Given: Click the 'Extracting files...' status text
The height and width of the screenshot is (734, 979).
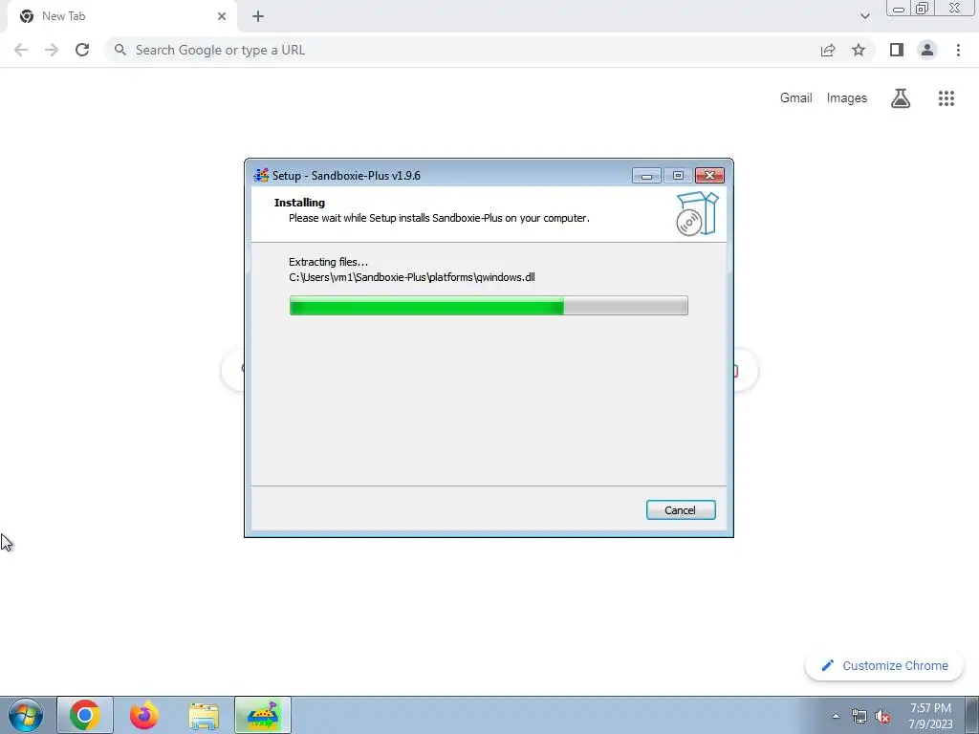Looking at the screenshot, I should 329,262.
